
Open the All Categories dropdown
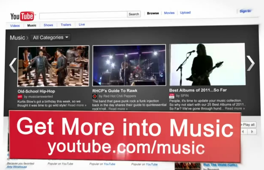pos(50,37)
